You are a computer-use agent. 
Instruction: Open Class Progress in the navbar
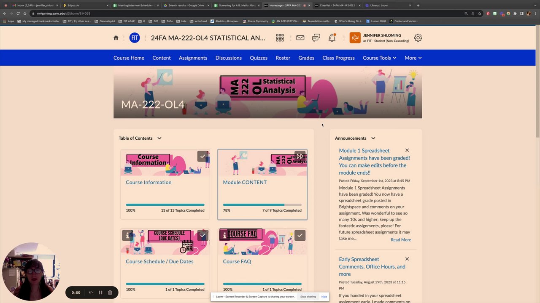pos(338,58)
